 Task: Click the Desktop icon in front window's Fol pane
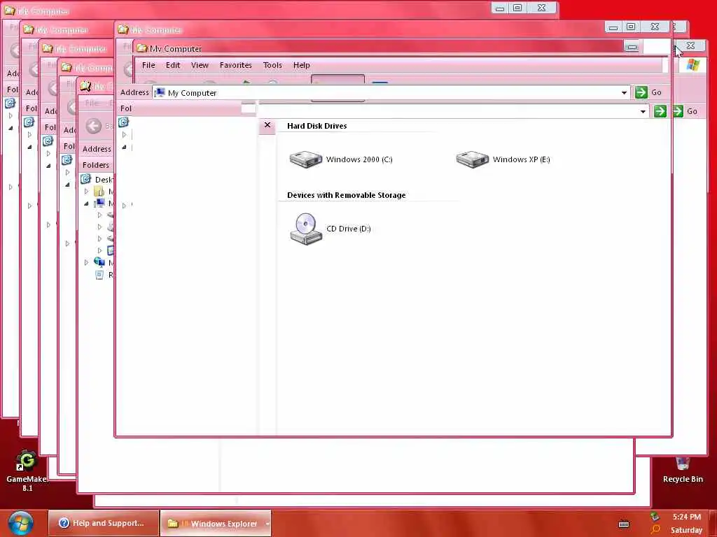pyautogui.click(x=123, y=122)
